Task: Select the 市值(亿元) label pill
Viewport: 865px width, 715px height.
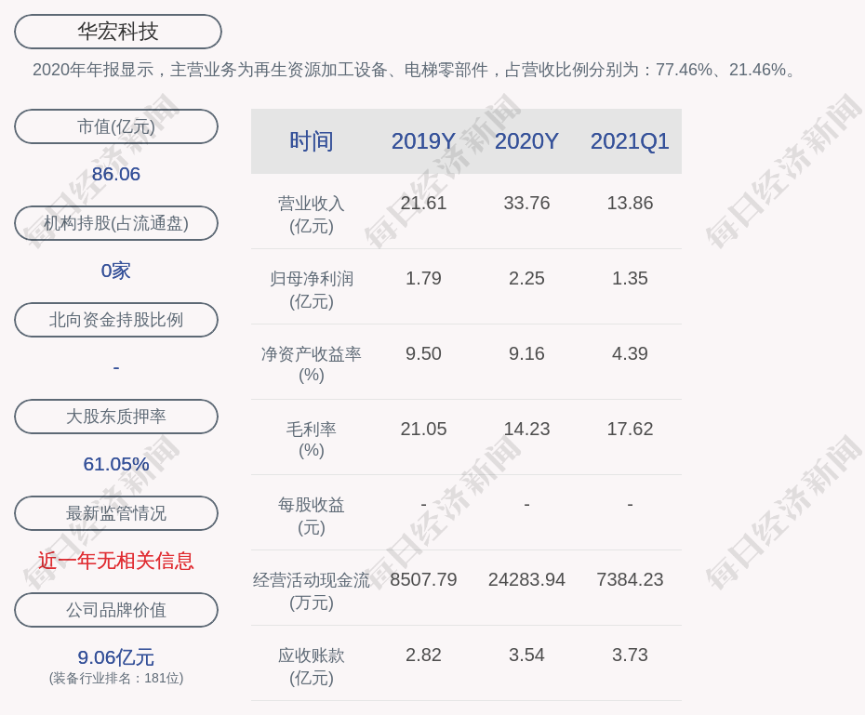Action: 116,126
